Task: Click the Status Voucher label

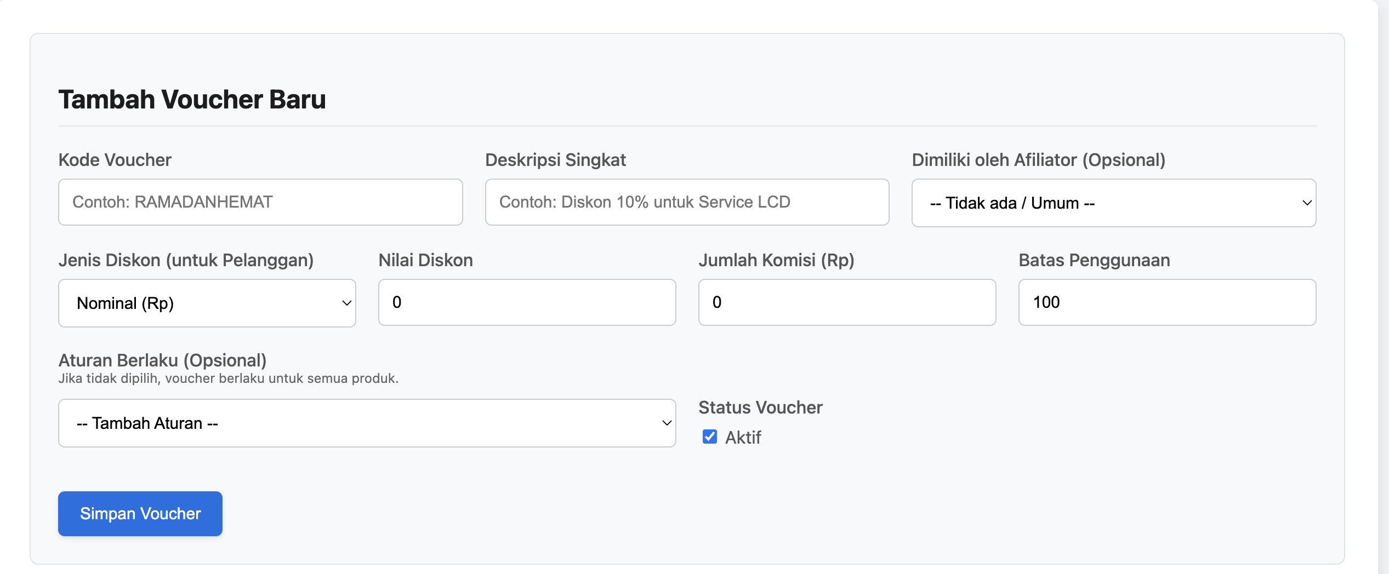Action: point(760,407)
